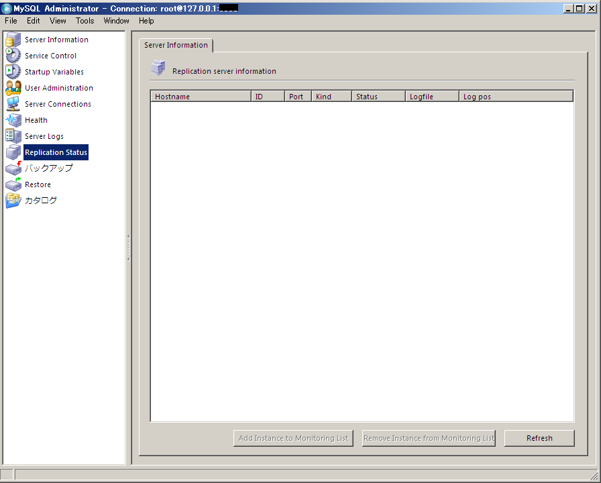Click the Restore icon in sidebar
The width and height of the screenshot is (601, 483).
[x=13, y=184]
